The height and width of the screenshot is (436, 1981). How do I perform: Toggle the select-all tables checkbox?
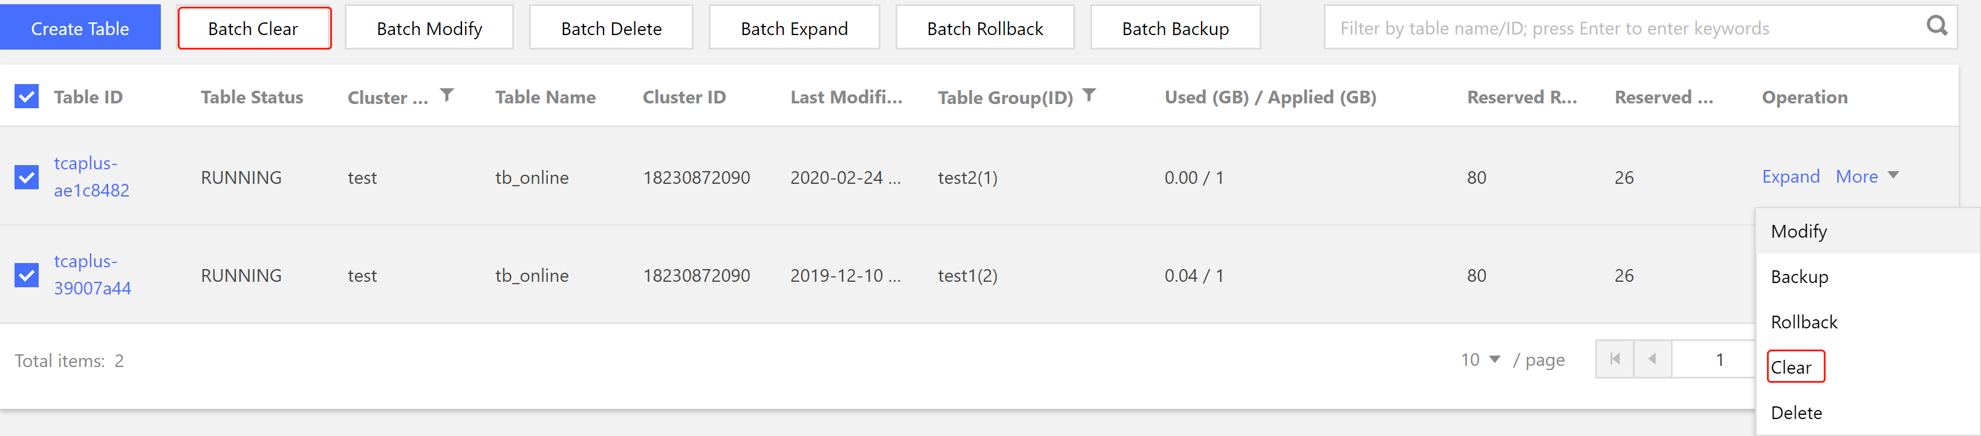pyautogui.click(x=27, y=97)
